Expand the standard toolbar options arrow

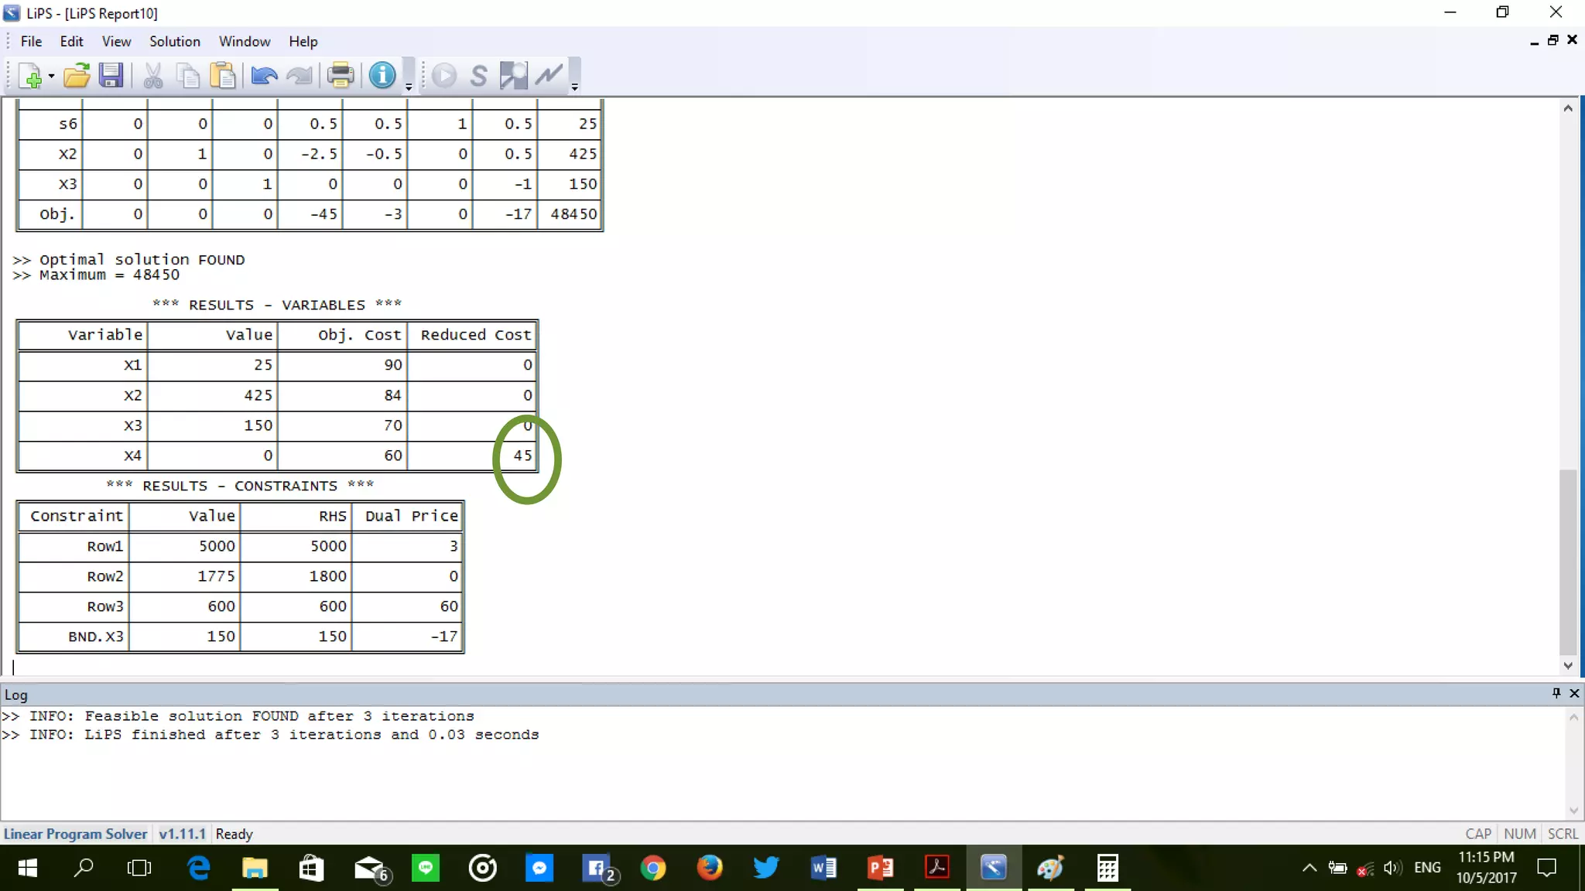point(409,87)
